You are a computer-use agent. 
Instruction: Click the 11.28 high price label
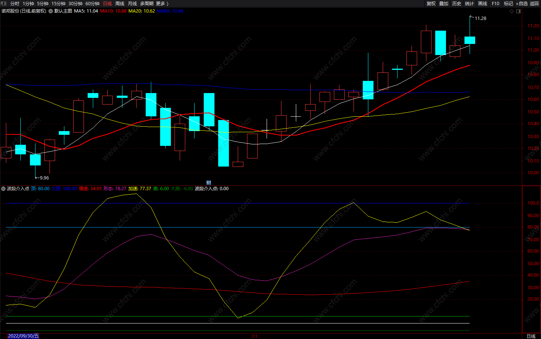480,18
